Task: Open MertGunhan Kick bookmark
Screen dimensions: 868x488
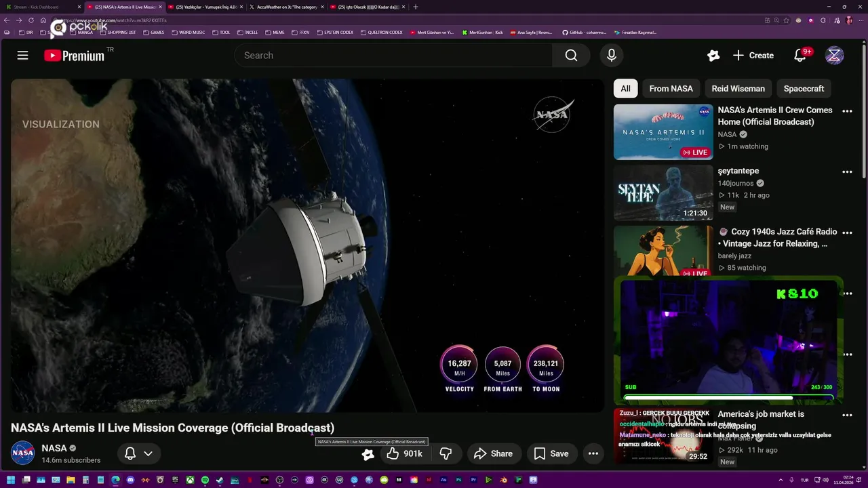Action: [482, 33]
